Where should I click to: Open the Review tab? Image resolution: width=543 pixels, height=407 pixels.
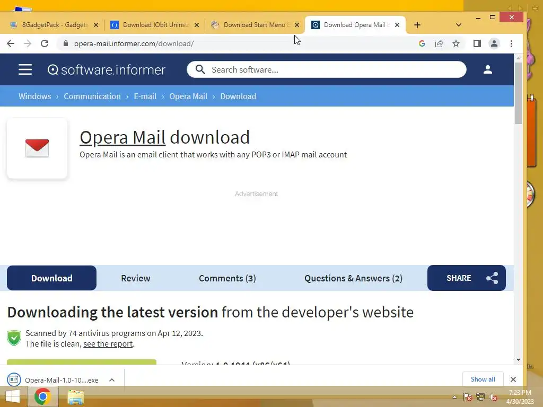click(x=136, y=278)
